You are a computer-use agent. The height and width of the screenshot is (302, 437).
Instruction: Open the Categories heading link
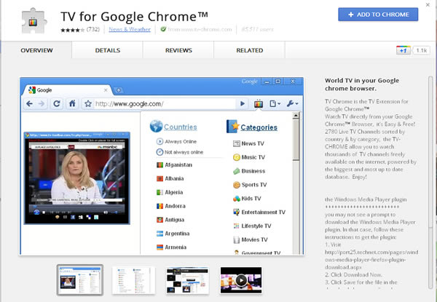point(259,127)
